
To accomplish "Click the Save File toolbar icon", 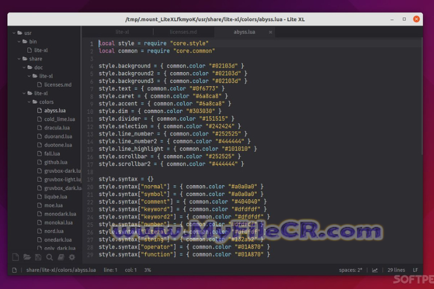I will (39, 257).
